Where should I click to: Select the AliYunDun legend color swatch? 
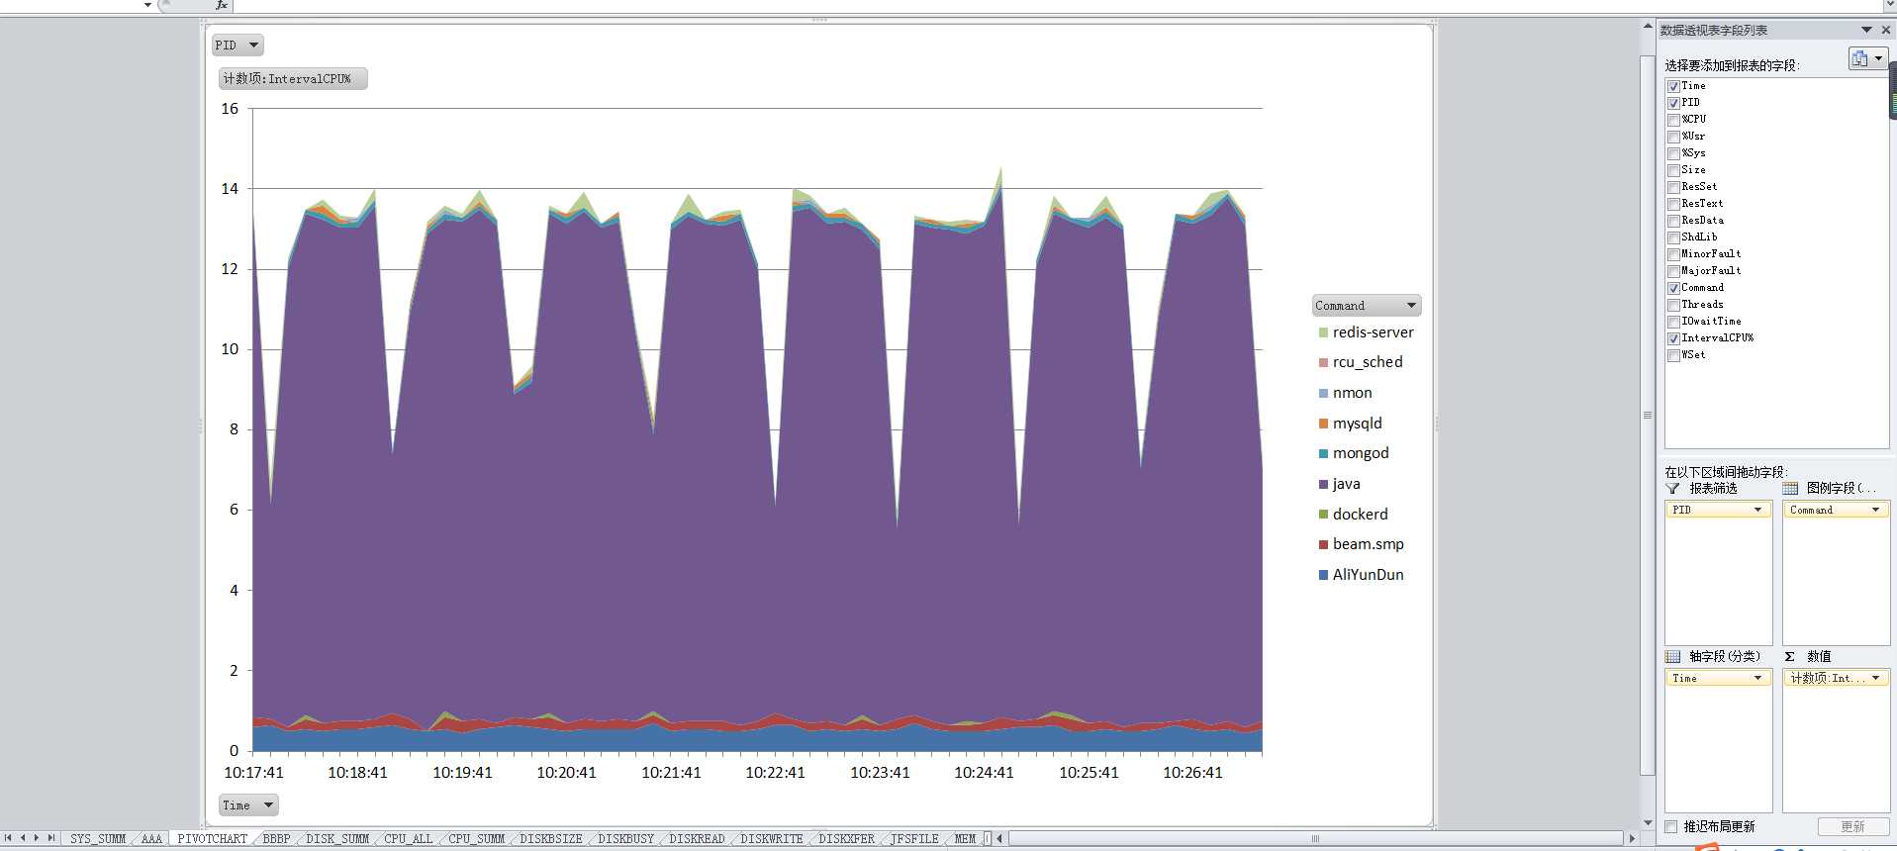click(1323, 575)
